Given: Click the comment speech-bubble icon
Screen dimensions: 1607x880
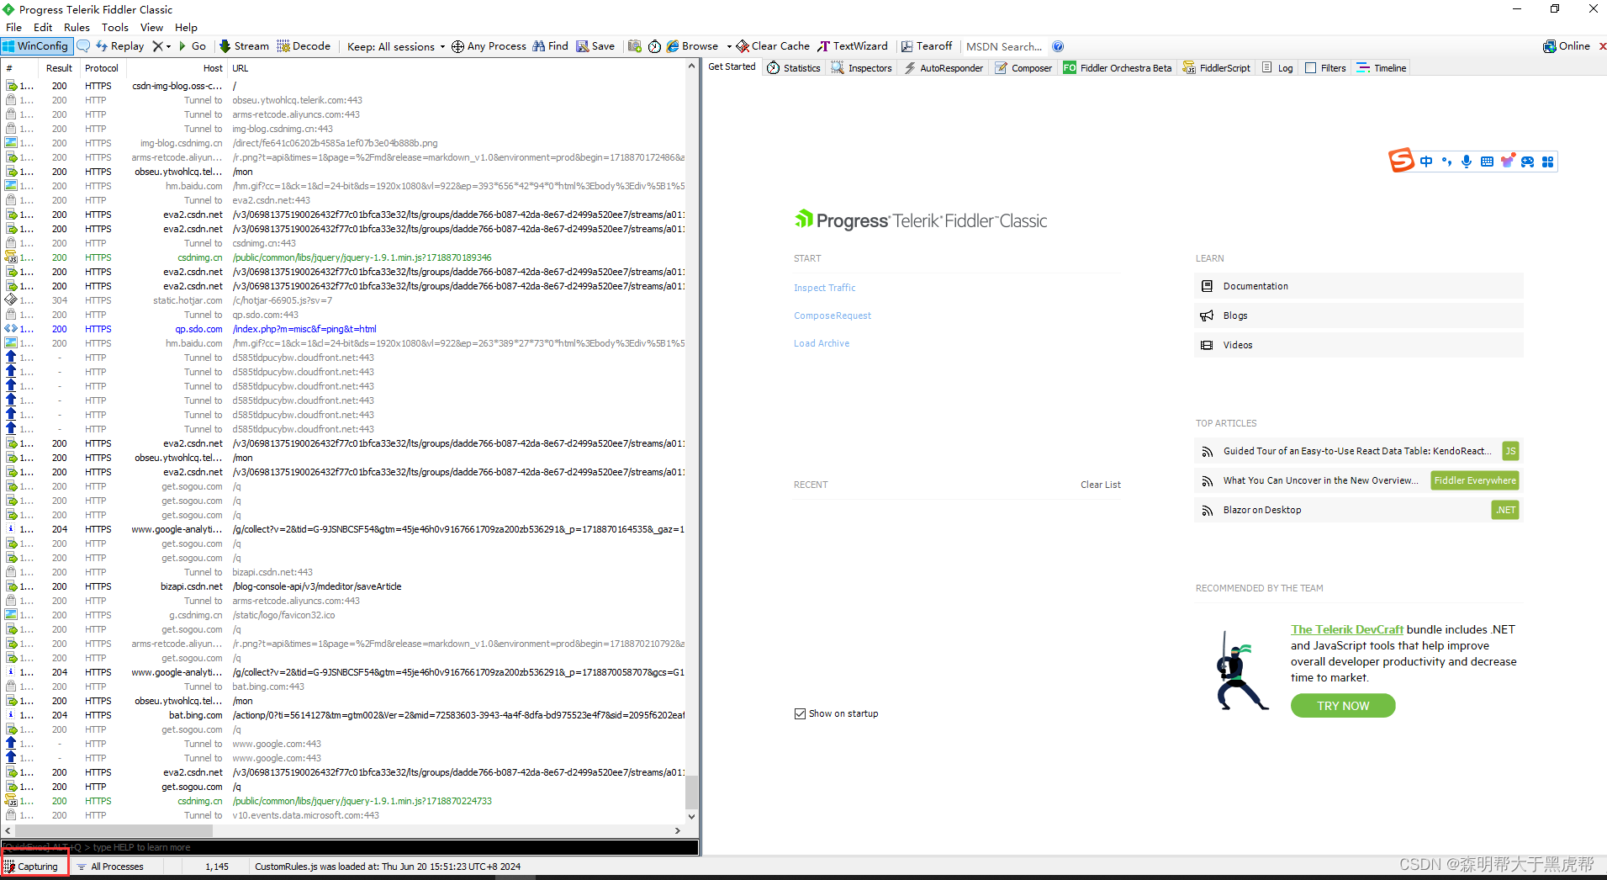Looking at the screenshot, I should click(x=83, y=46).
